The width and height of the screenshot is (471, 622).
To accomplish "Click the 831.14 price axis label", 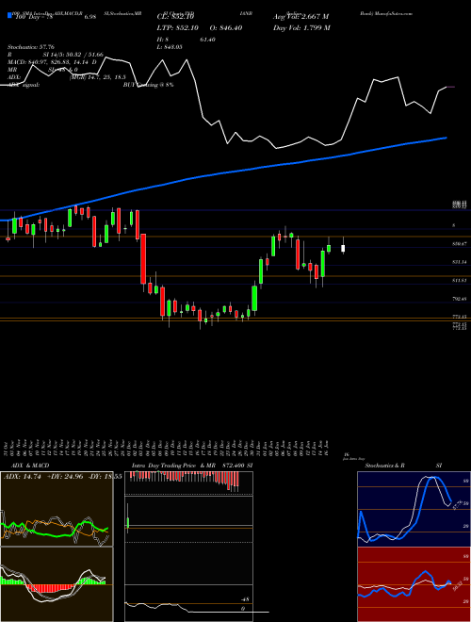I will [459, 262].
